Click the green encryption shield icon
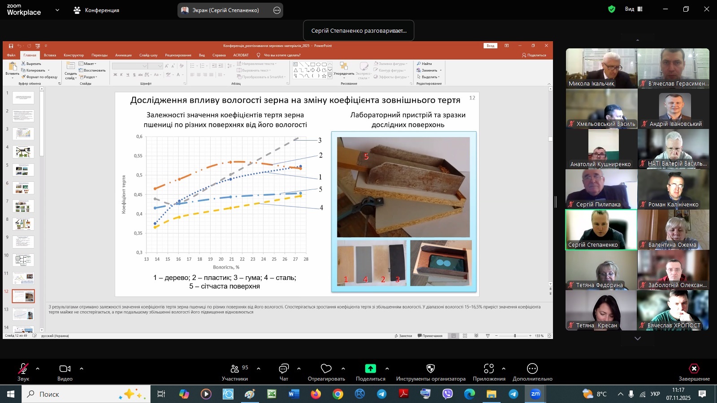This screenshot has height=403, width=717. coord(612,9)
